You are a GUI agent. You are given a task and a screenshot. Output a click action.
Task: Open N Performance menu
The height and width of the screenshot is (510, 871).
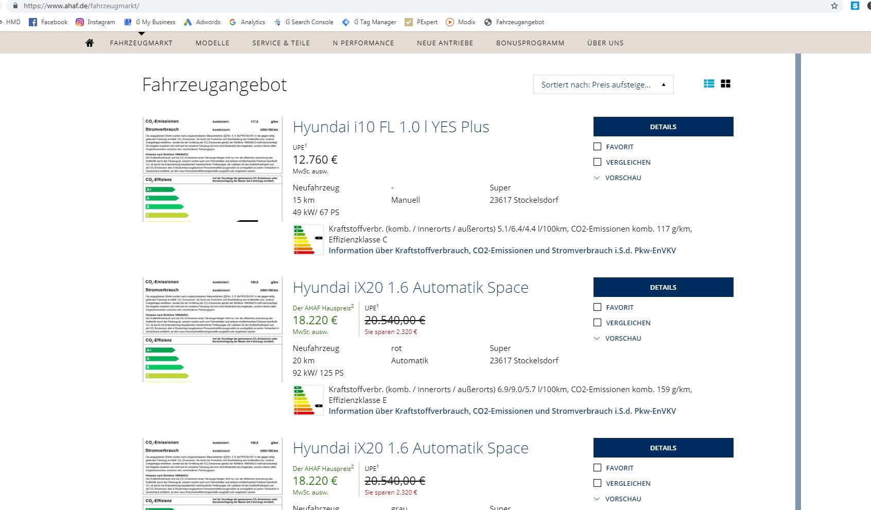363,43
